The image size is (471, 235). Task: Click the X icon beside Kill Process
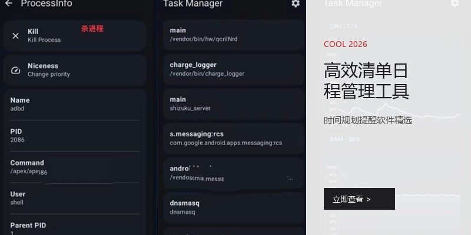16,36
